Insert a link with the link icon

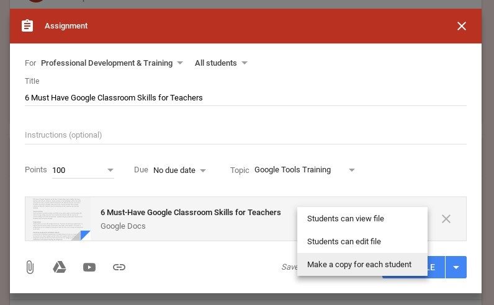click(x=119, y=267)
